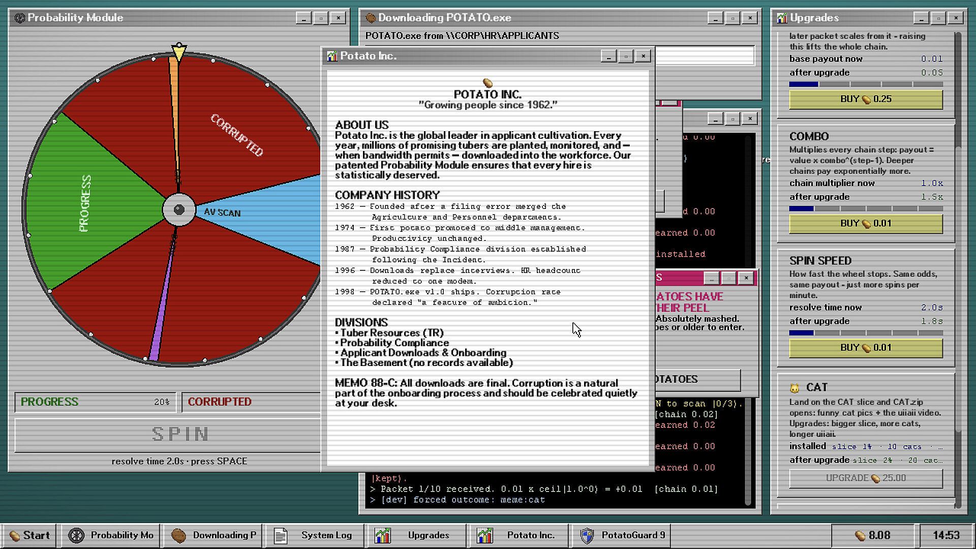Click the CAT UPGRADE 25.00 button
This screenshot has height=549, width=976.
coord(866,478)
